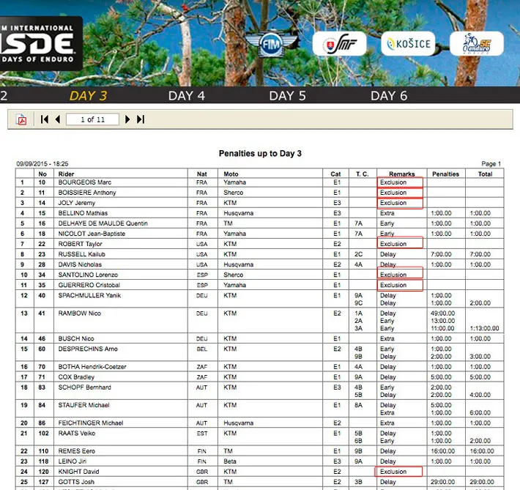Select rider 'KNIGHT David'
Image resolution: width=520 pixels, height=490 pixels.
click(x=78, y=472)
